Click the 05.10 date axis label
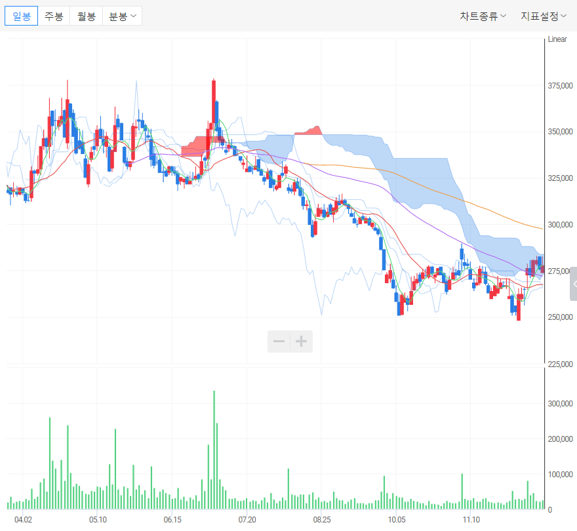577x531 pixels. tap(98, 520)
